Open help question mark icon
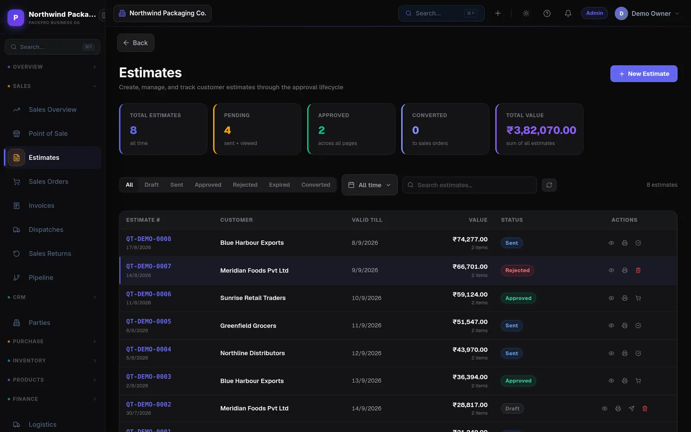Image resolution: width=691 pixels, height=432 pixels. (x=547, y=13)
